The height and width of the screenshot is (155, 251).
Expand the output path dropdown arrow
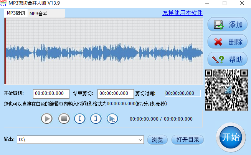(x=140, y=140)
